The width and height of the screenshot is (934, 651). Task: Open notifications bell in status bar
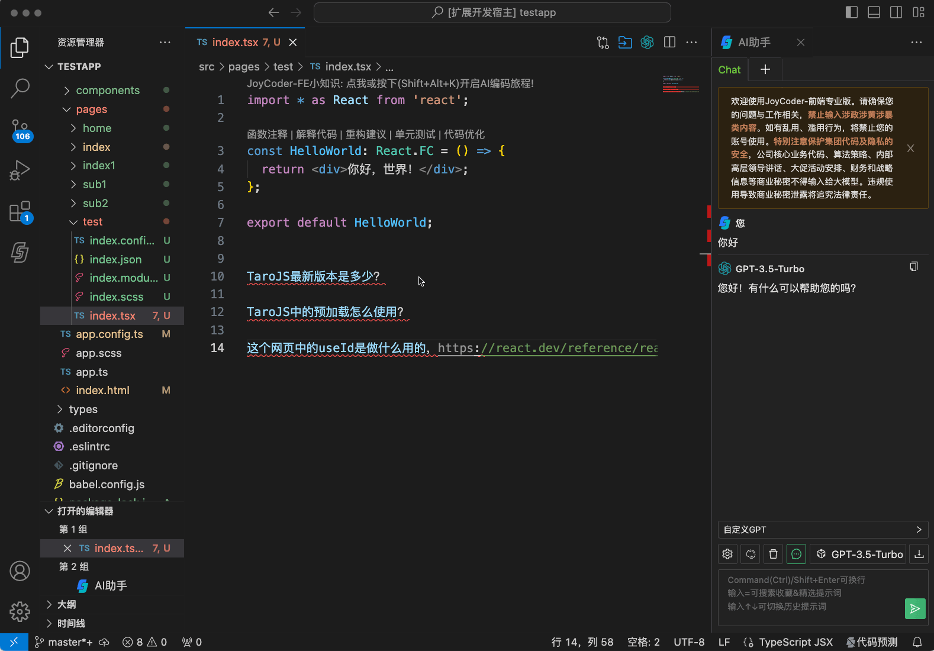point(917,642)
